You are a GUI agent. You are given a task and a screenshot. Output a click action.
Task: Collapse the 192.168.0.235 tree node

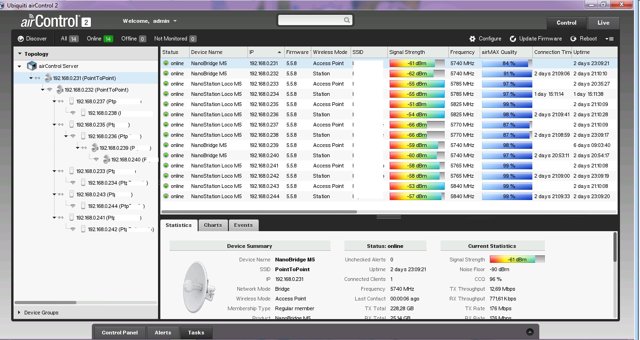point(54,125)
